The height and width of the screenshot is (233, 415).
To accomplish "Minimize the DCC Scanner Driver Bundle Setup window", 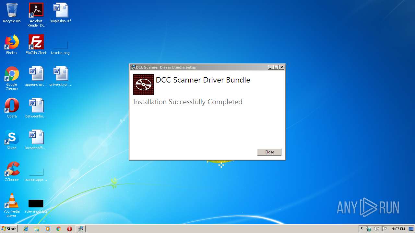I will pyautogui.click(x=270, y=67).
